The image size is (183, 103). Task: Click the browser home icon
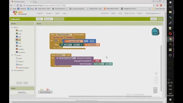[21, 5]
